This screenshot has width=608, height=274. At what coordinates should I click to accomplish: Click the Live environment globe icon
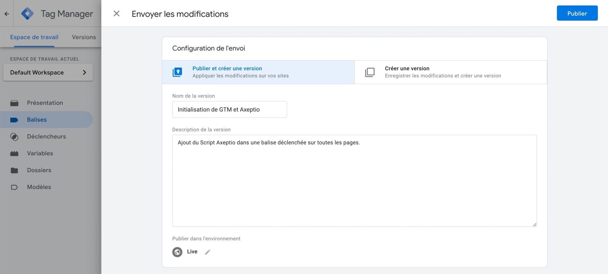[177, 252]
